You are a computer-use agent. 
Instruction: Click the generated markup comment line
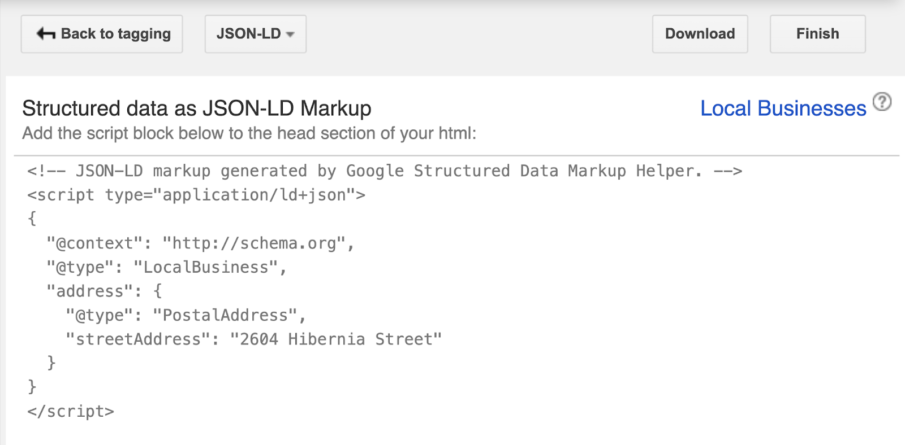385,171
